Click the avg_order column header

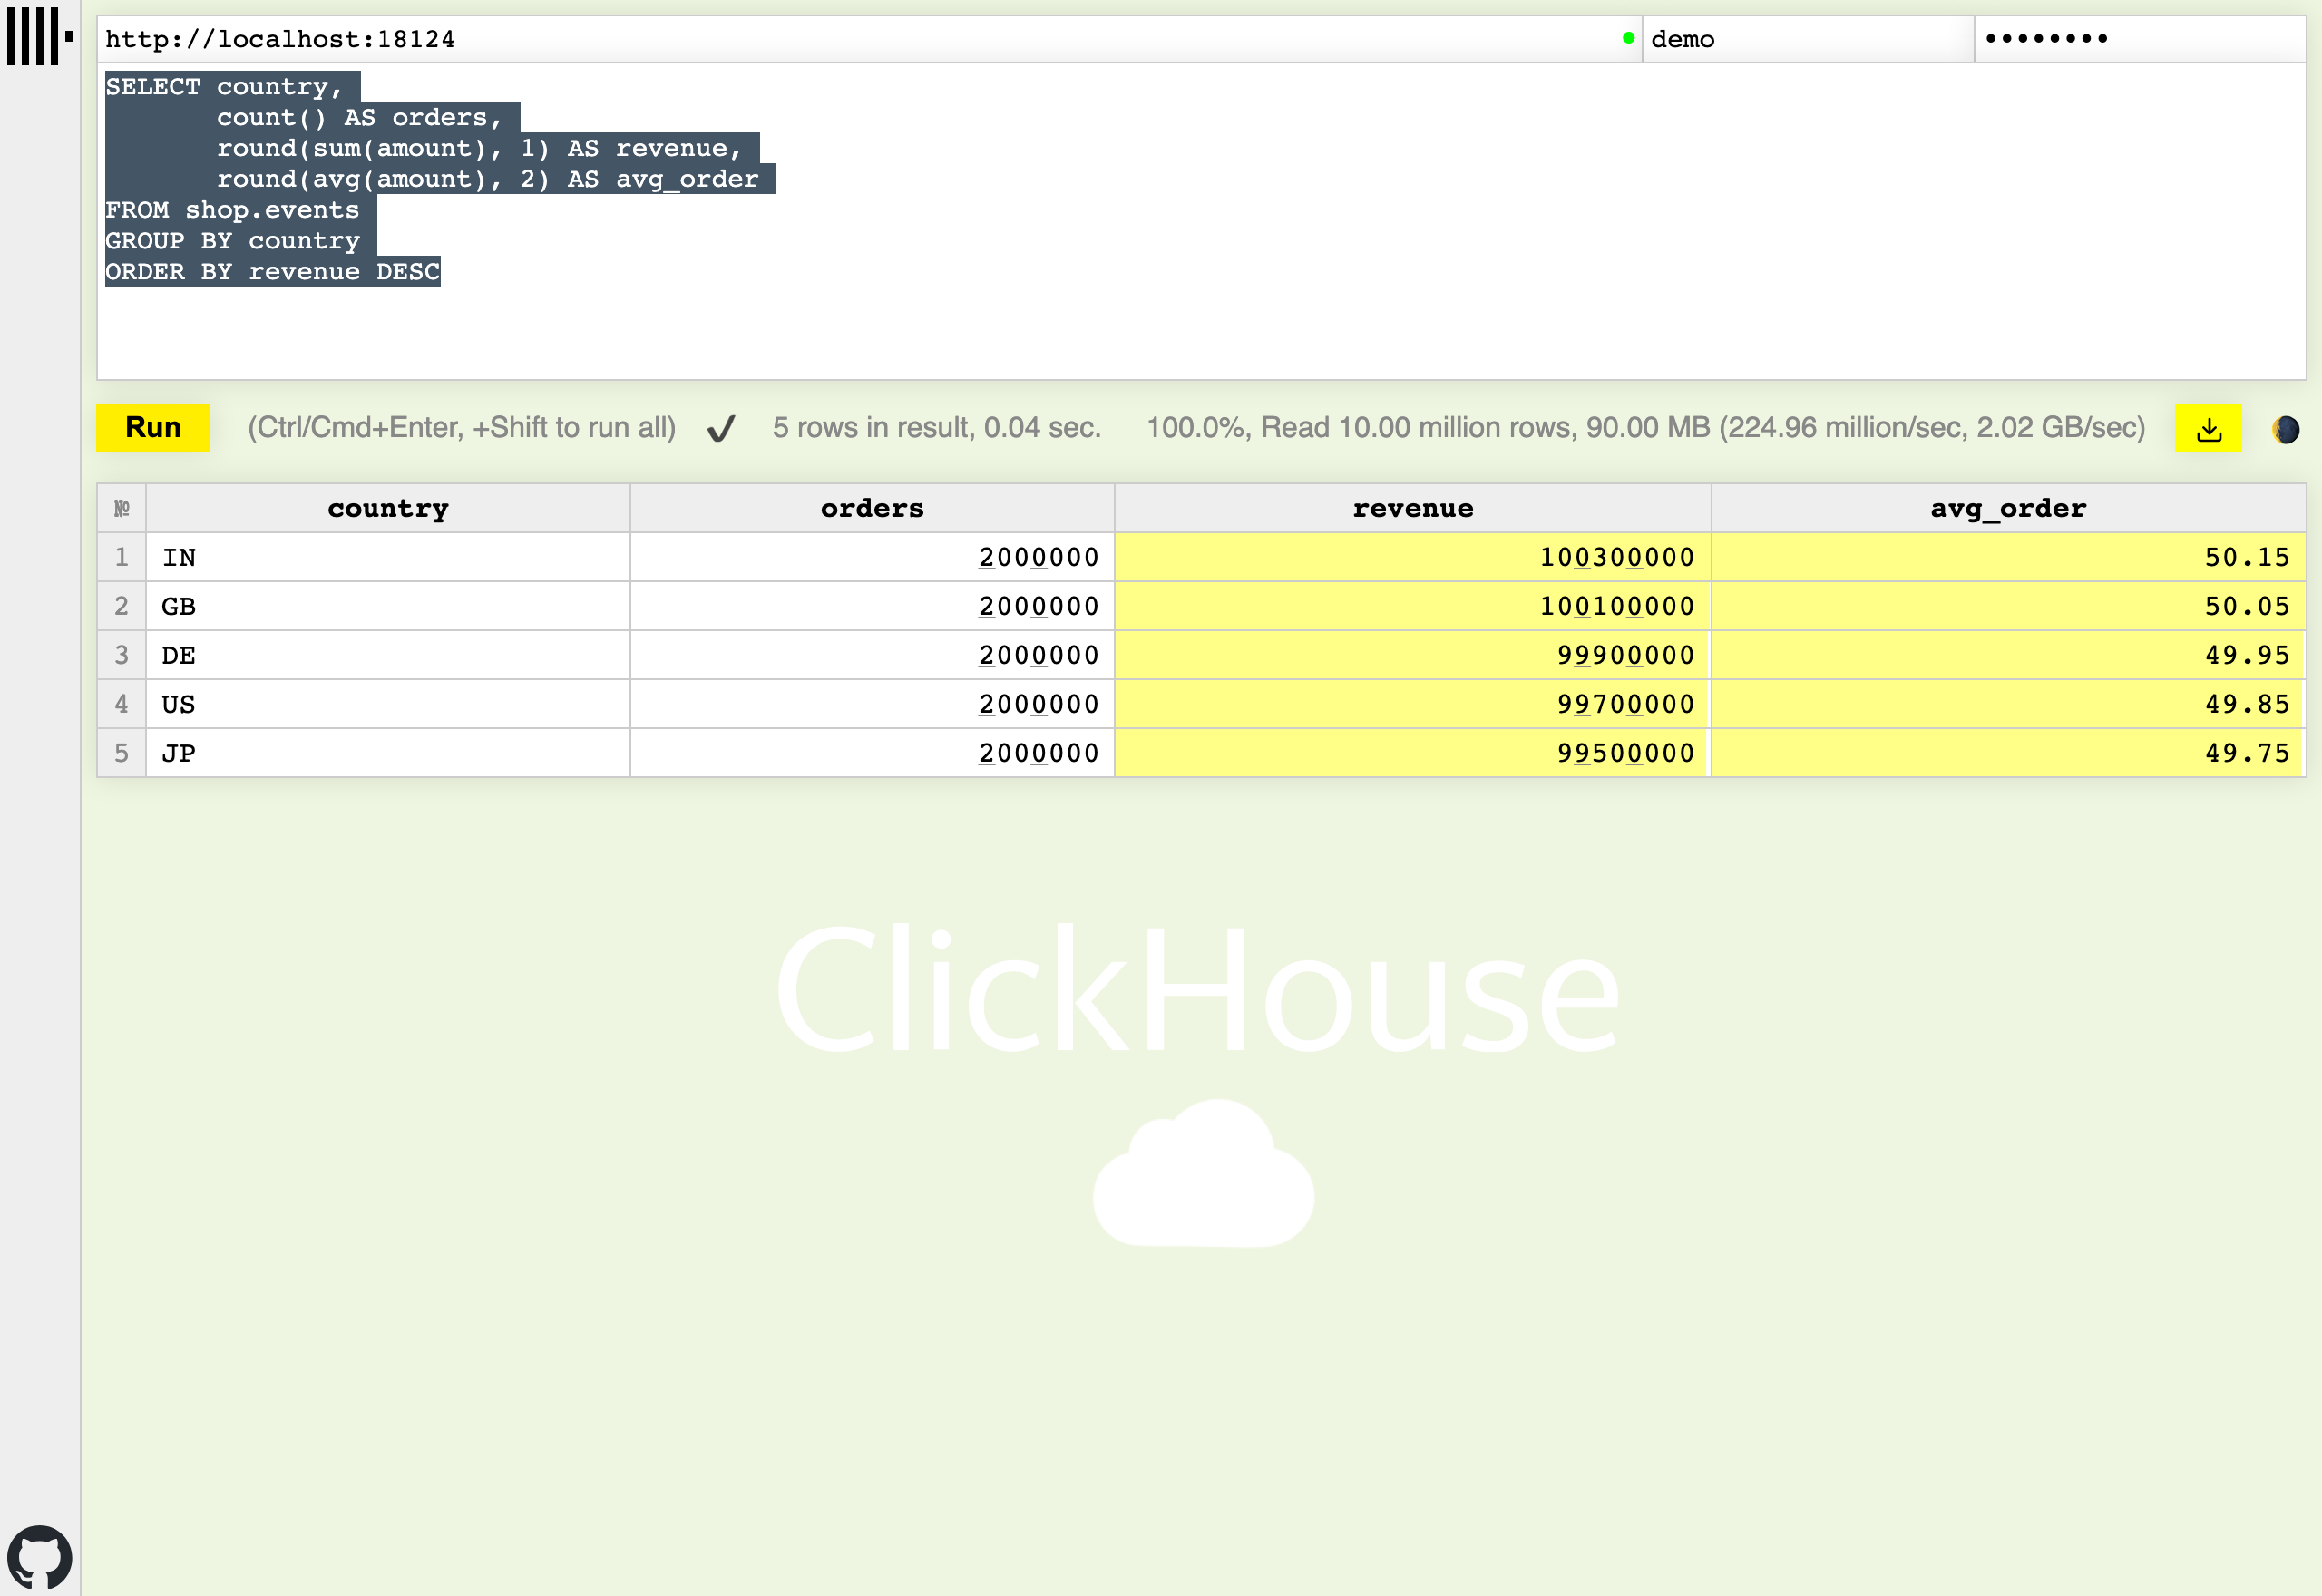click(2008, 508)
